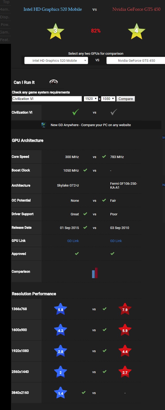Click the 2560x1440 row green checkmark

click(x=104, y=372)
